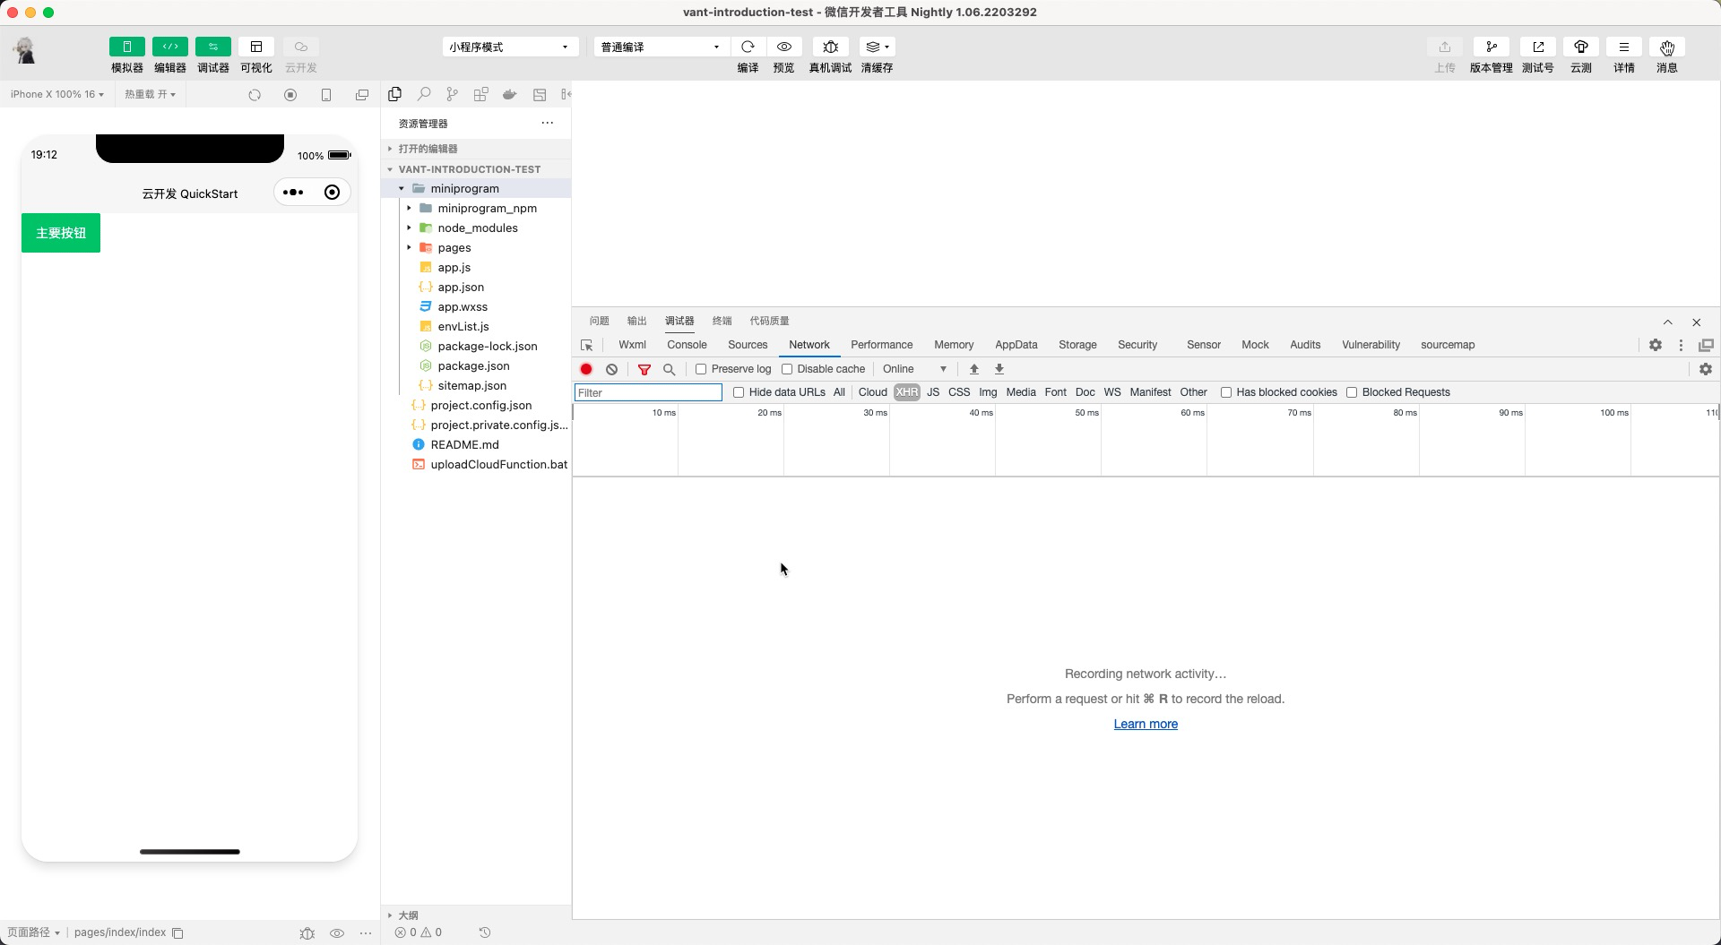Image resolution: width=1721 pixels, height=945 pixels.
Task: Check the Hide data URLs checkbox
Action: [739, 392]
